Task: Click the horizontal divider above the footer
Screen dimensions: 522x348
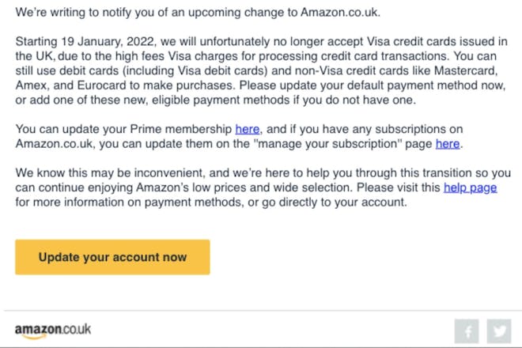Action: tap(263, 311)
